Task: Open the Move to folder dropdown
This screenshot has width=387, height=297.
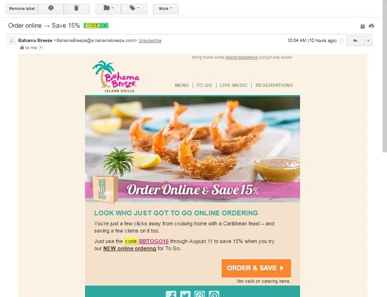Action: click(x=108, y=9)
